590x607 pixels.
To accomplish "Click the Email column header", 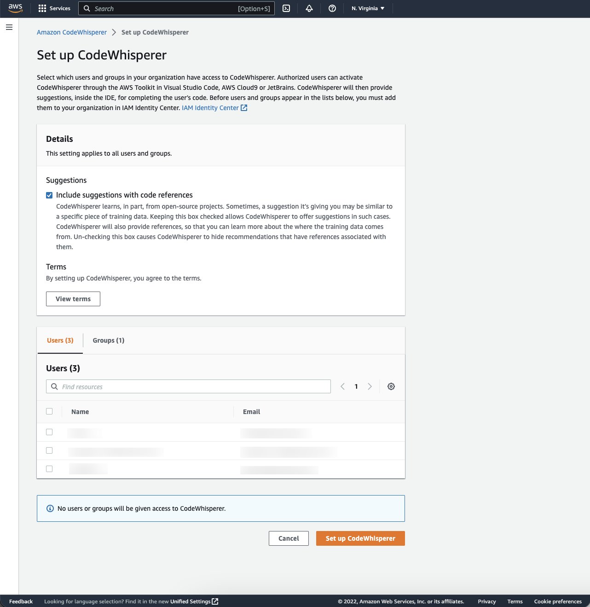I will point(251,412).
